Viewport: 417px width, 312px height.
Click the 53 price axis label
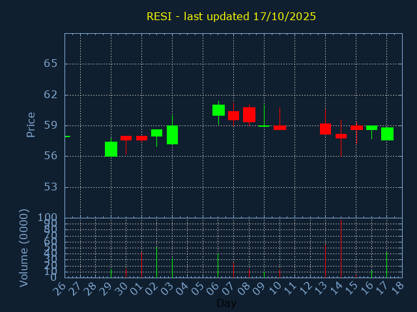pyautogui.click(x=51, y=187)
